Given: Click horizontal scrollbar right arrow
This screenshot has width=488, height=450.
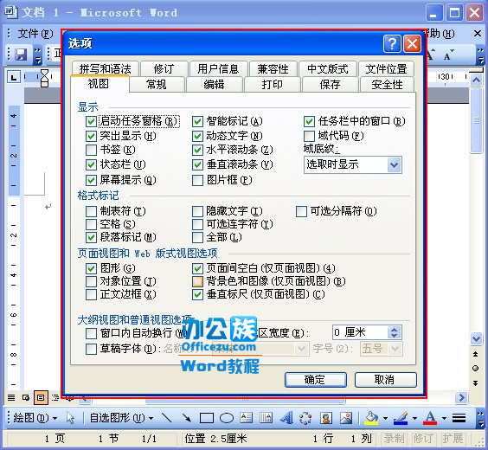Looking at the screenshot, I should [461, 397].
